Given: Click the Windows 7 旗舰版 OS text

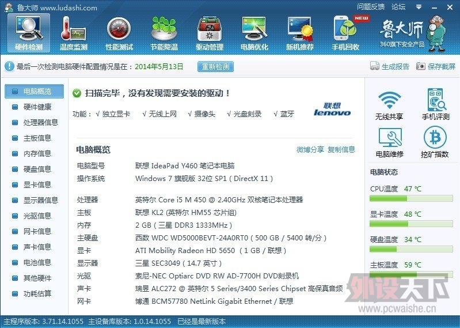Looking at the screenshot, I should 204,178.
